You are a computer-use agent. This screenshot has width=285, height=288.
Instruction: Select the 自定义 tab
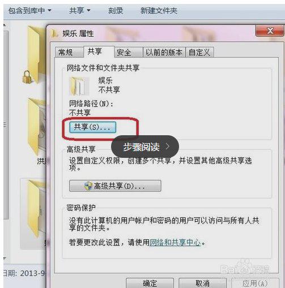point(200,52)
